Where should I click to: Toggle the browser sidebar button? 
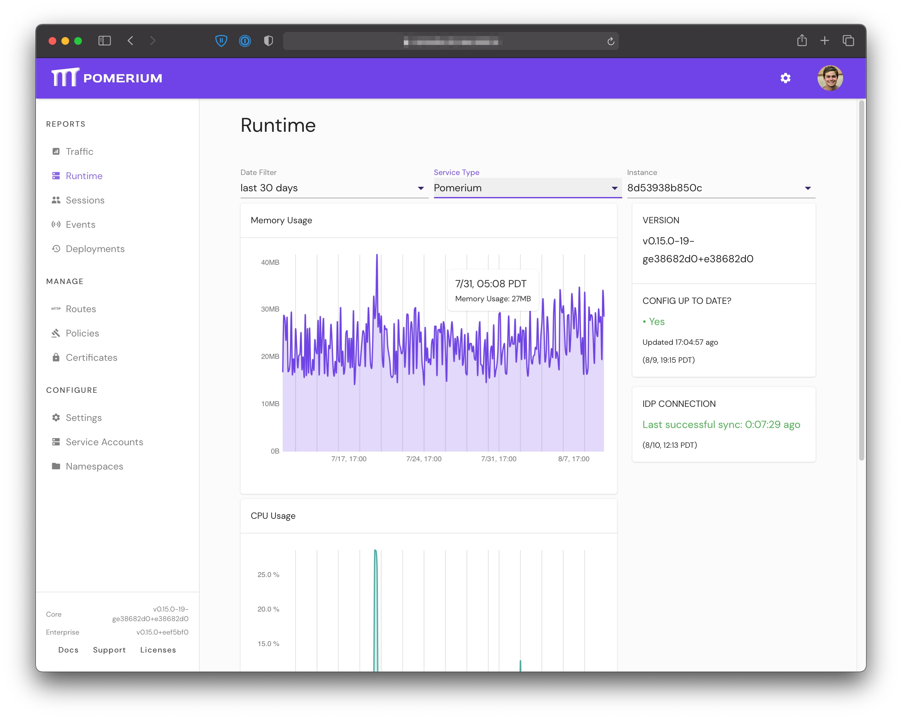click(105, 41)
